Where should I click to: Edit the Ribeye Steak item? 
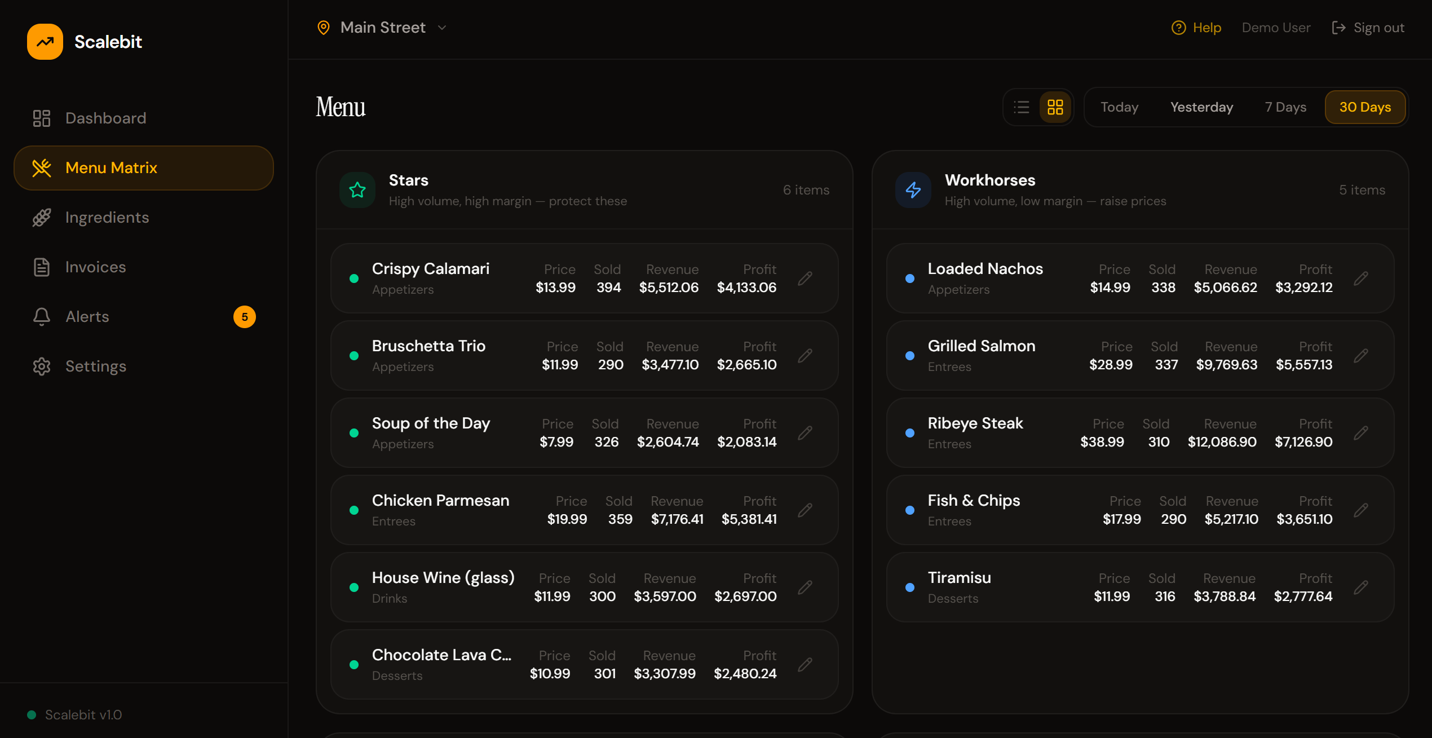tap(1361, 433)
